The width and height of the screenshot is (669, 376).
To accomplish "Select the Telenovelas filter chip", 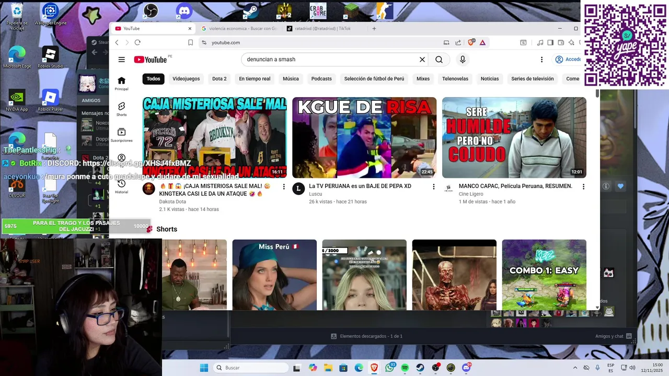I will [x=455, y=79].
